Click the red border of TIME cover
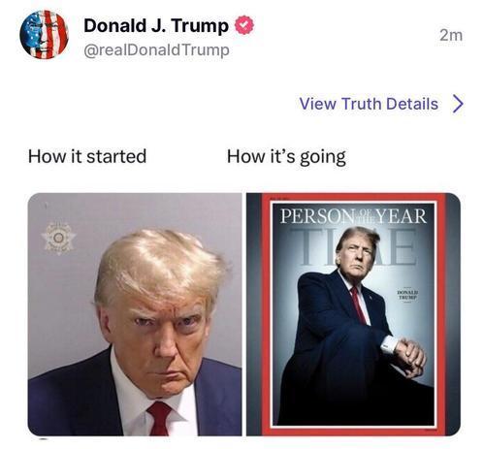 pos(266,314)
